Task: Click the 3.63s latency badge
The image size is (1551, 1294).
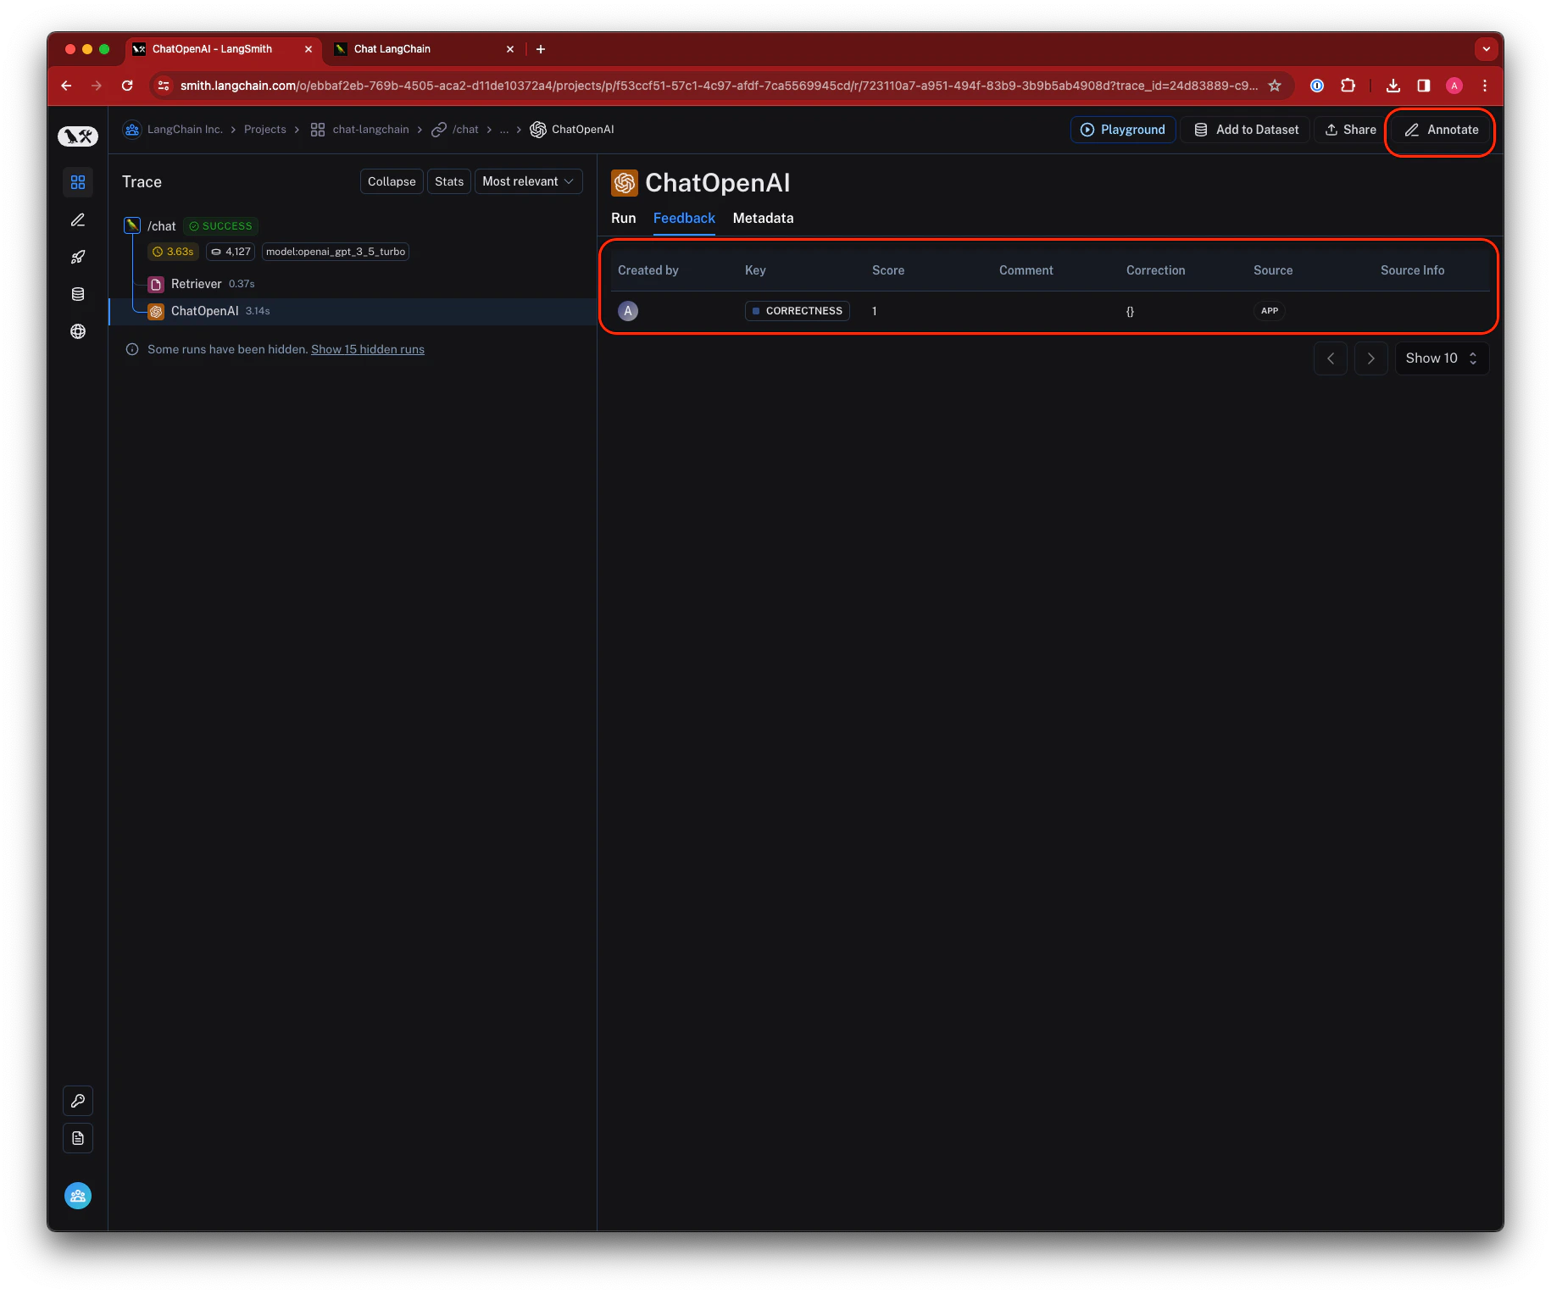Action: click(173, 252)
